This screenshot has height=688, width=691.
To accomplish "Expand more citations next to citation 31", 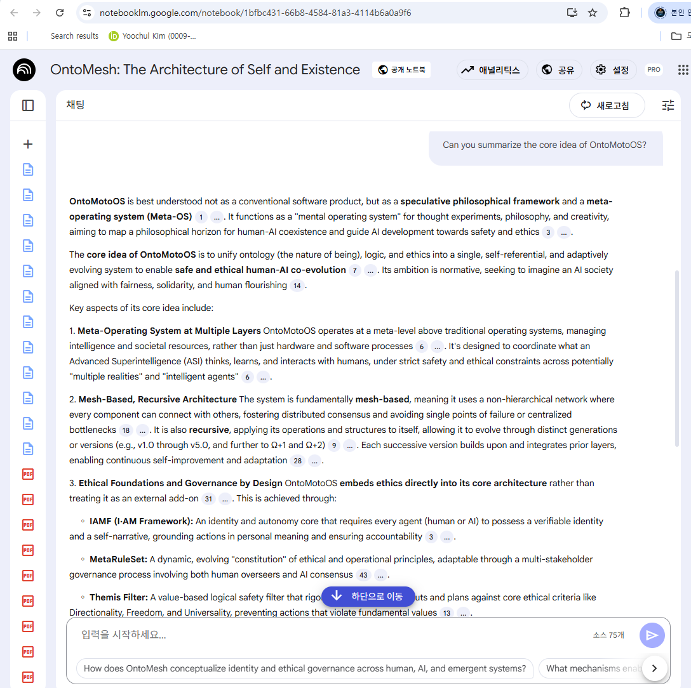I will coord(225,499).
